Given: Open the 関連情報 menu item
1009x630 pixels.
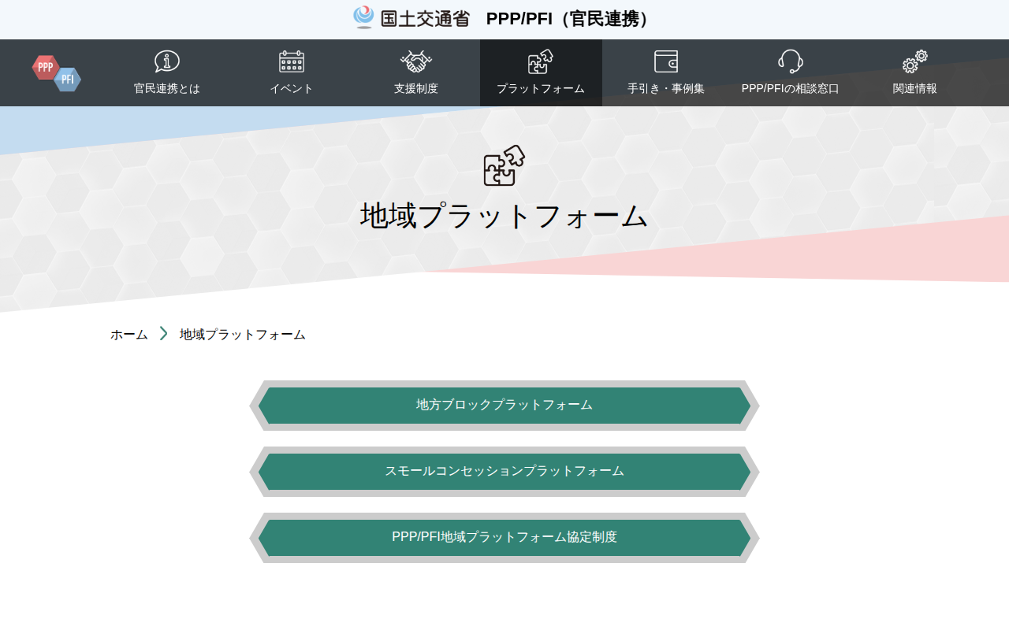Looking at the screenshot, I should [x=915, y=73].
